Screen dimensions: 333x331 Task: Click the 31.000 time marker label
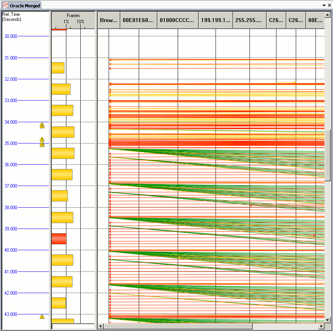tap(11, 58)
